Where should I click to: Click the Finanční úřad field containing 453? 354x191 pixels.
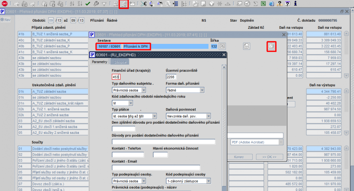click(x=116, y=77)
